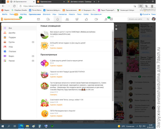Select the Дружбы notifications category

(x=19, y=33)
